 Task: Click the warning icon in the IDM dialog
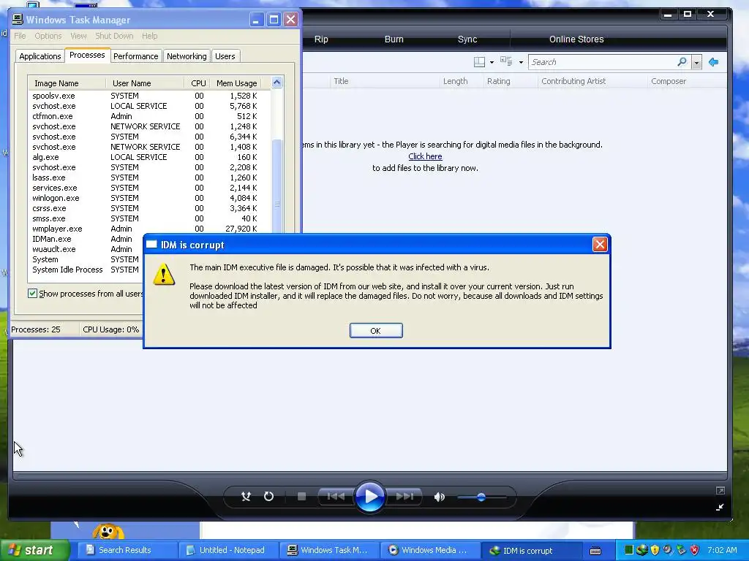tap(164, 274)
